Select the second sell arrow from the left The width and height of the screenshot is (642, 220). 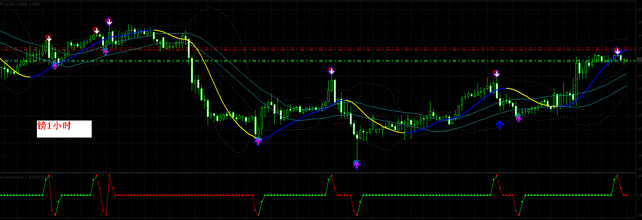click(96, 31)
